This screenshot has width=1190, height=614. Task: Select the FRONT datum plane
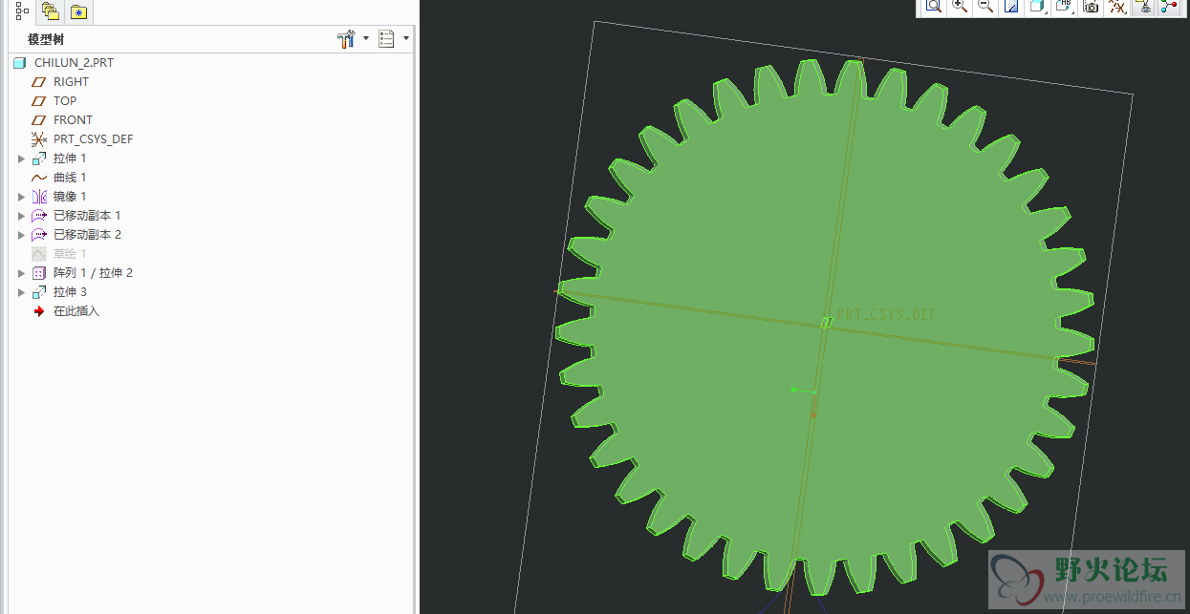tap(73, 119)
